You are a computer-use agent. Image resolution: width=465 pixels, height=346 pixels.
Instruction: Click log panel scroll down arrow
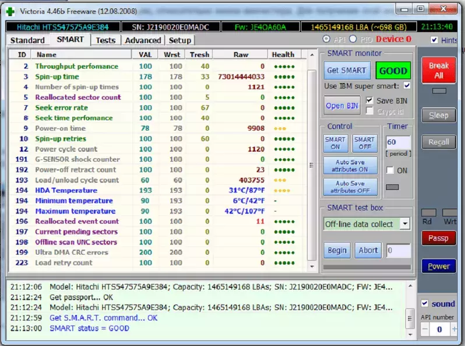coord(410,335)
